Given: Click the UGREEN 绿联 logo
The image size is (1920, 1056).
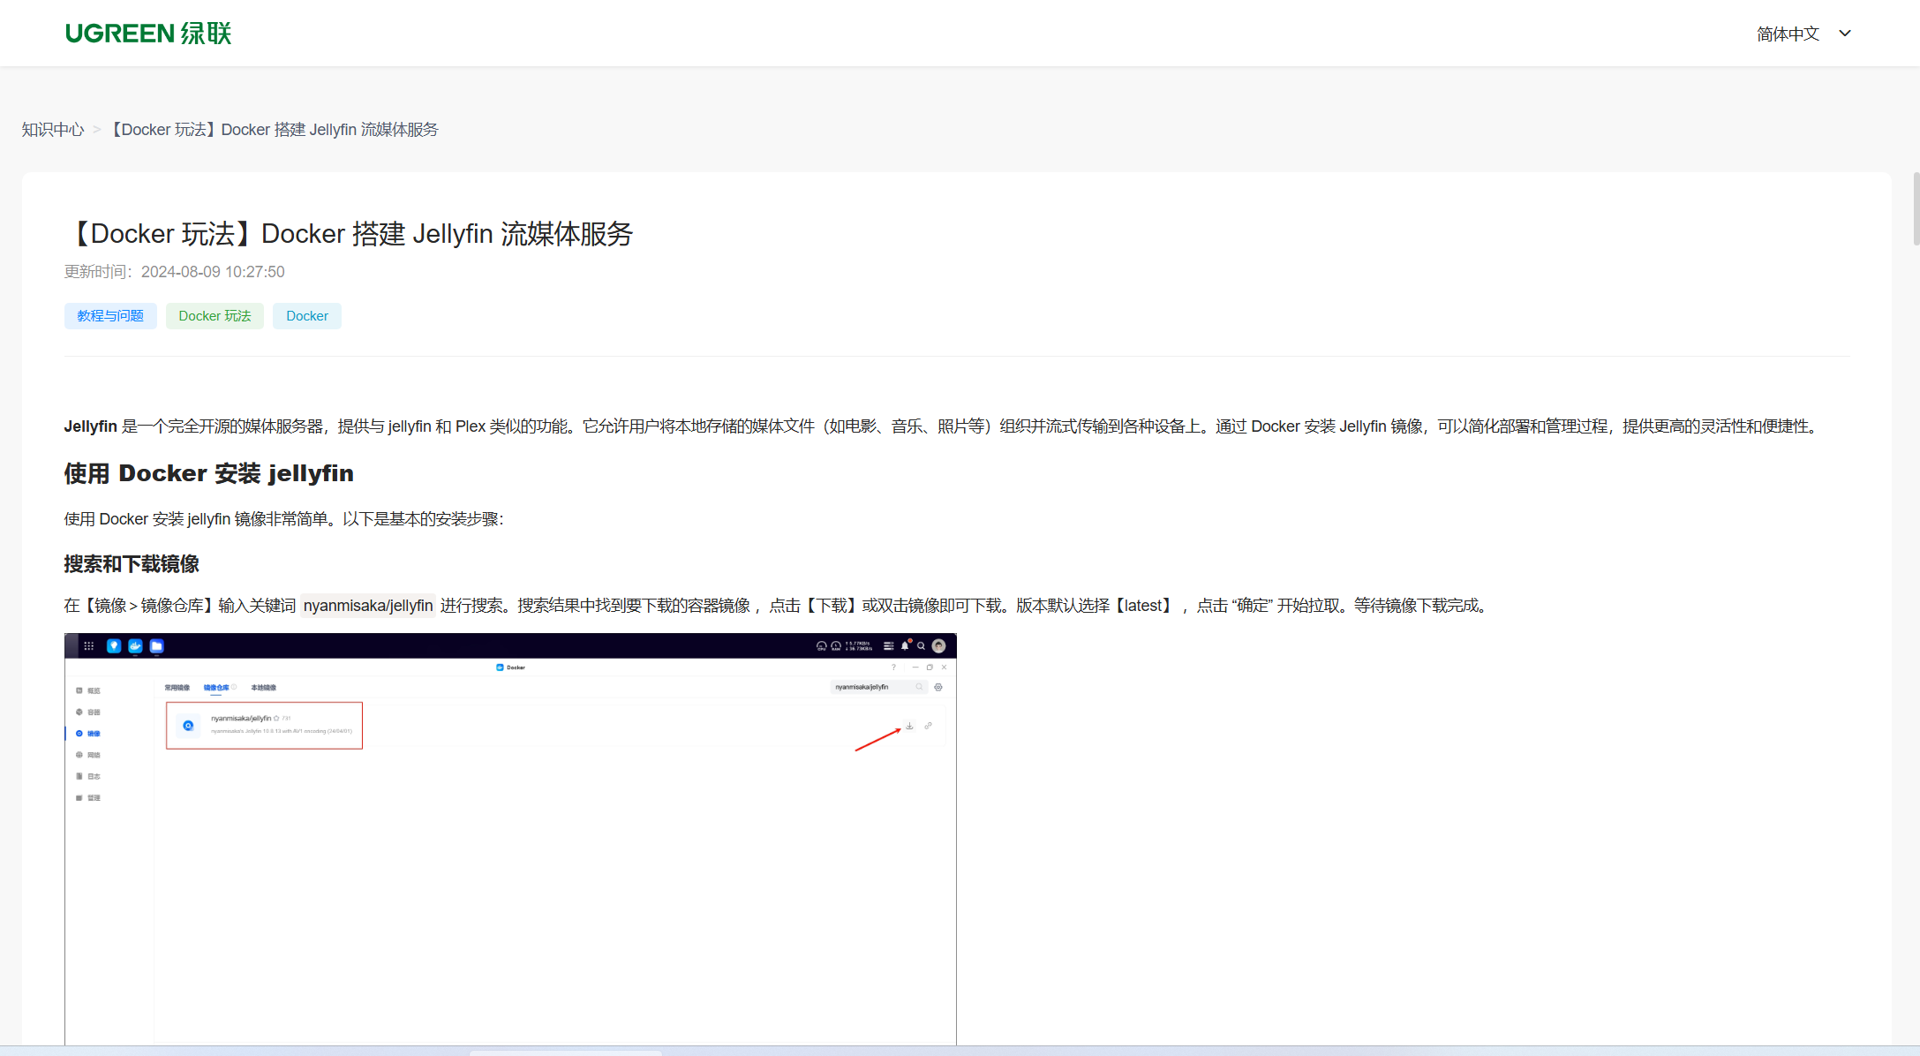Looking at the screenshot, I should coord(148,34).
